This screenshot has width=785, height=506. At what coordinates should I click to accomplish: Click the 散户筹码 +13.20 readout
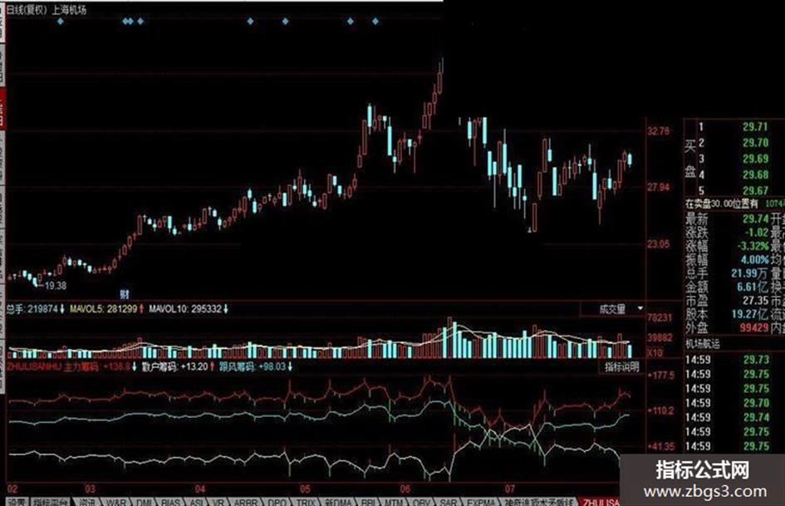[x=179, y=366]
